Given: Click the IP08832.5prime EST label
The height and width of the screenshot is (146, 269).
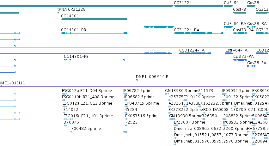Looking at the screenshot, I should point(237,116).
